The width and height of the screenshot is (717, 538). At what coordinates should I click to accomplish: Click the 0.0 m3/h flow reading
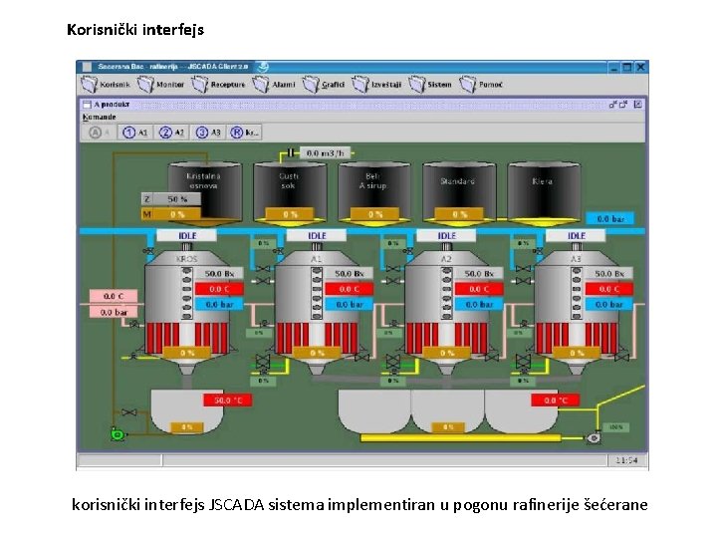pyautogui.click(x=325, y=153)
